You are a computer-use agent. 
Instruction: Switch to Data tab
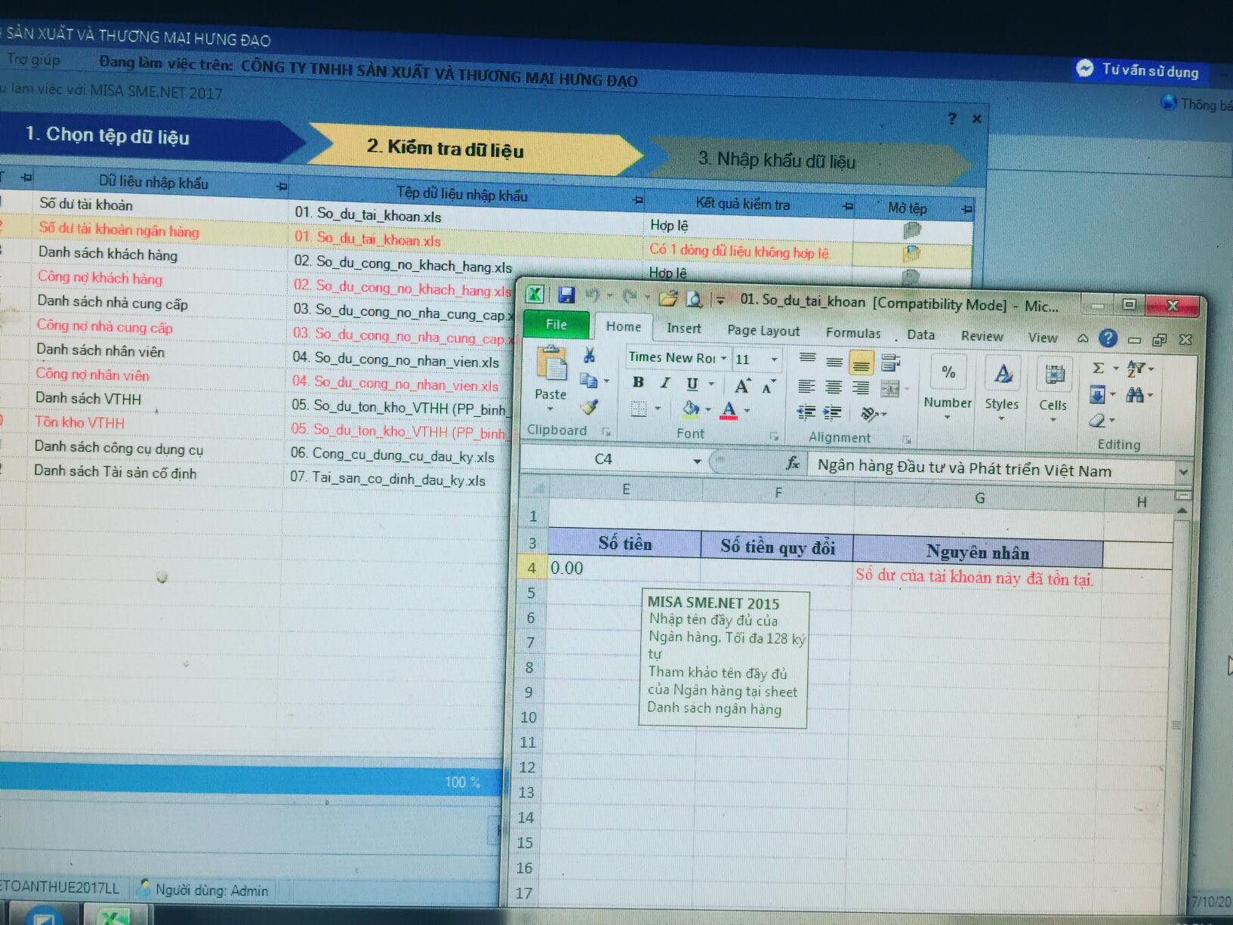coord(921,335)
